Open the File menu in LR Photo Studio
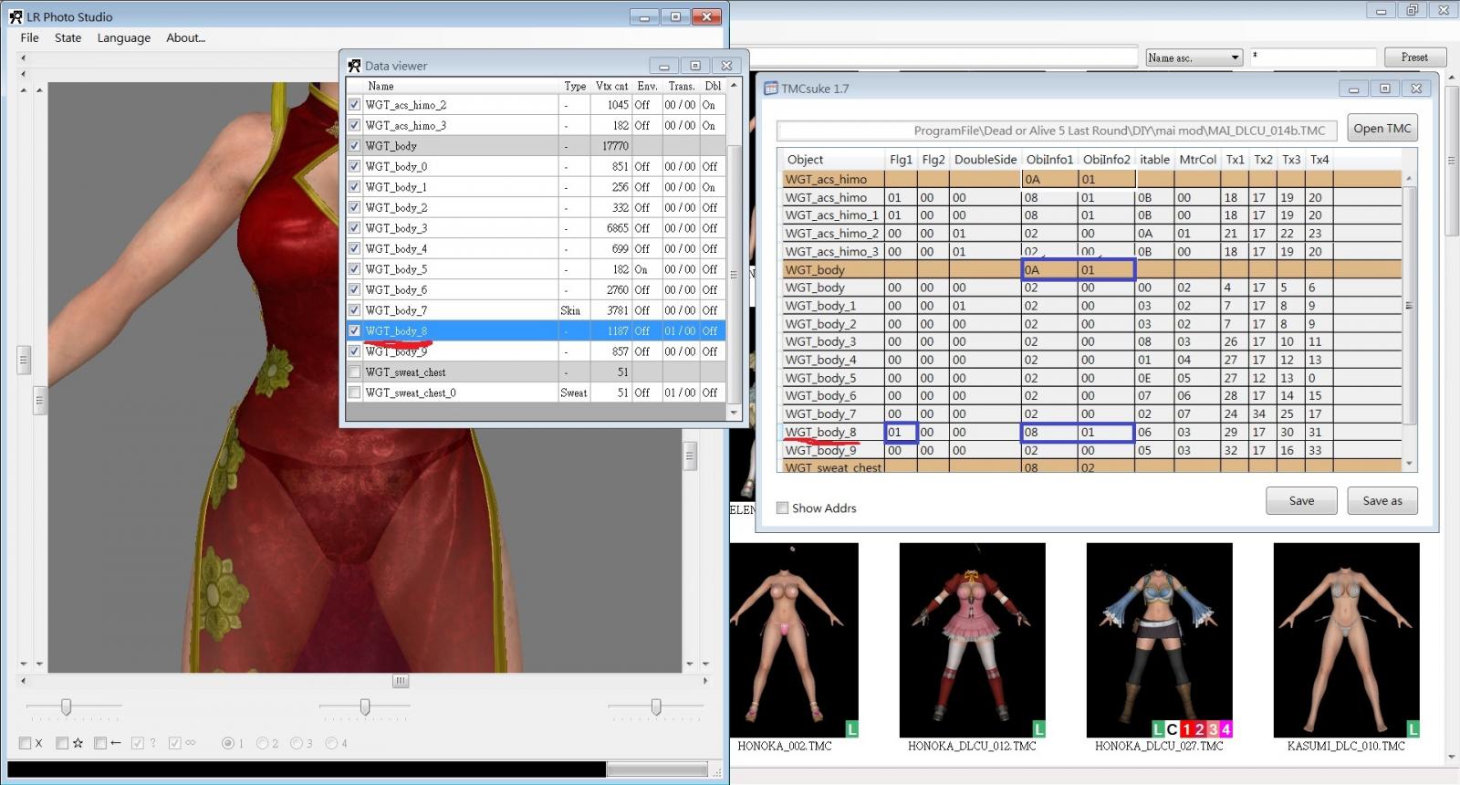 coord(29,37)
